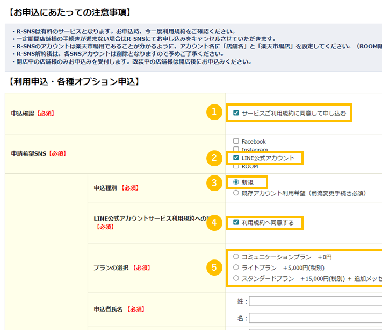Click the yellow number 1 step badge
This screenshot has height=330, width=382.
(214, 112)
